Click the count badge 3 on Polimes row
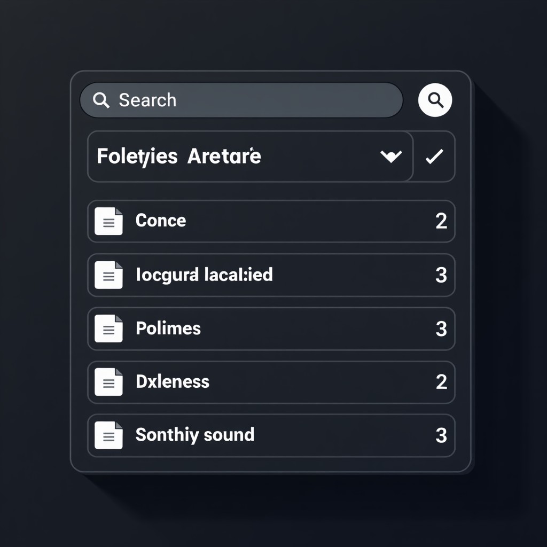This screenshot has height=547, width=547. (441, 329)
